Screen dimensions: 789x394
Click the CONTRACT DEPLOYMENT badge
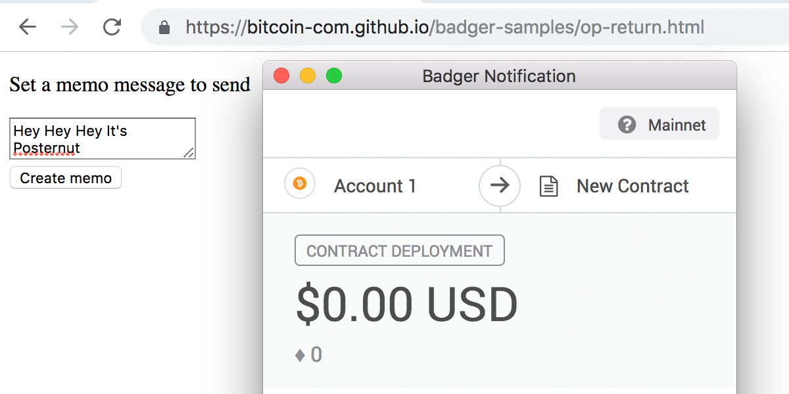tap(399, 250)
